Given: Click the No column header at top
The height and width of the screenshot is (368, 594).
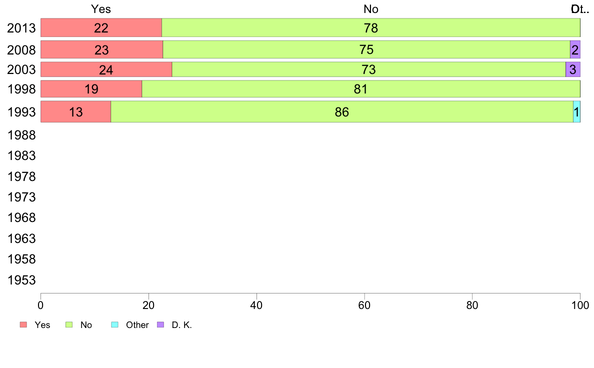Looking at the screenshot, I should 371,9.
